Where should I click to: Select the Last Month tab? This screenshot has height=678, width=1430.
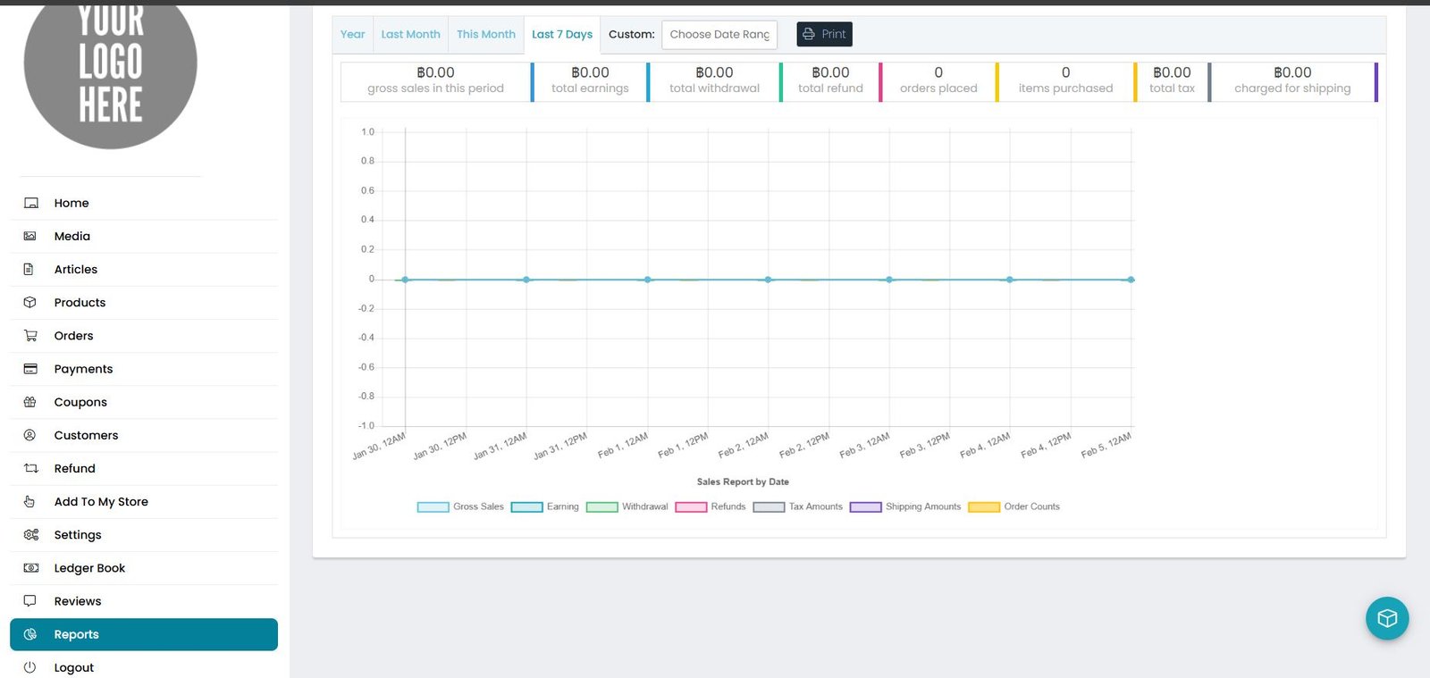click(x=410, y=35)
